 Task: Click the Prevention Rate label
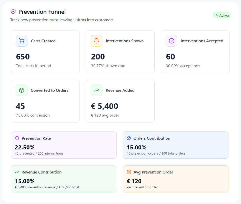click(36, 138)
